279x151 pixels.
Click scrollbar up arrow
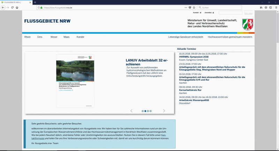pyautogui.click(x=278, y=12)
